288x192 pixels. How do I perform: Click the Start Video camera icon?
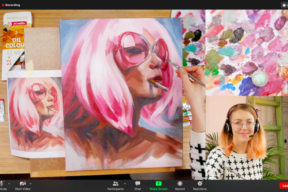[23, 183]
